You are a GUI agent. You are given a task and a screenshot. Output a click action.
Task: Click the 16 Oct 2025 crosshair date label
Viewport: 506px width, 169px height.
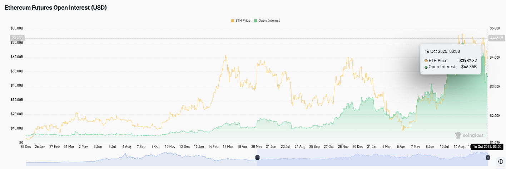pos(487,146)
